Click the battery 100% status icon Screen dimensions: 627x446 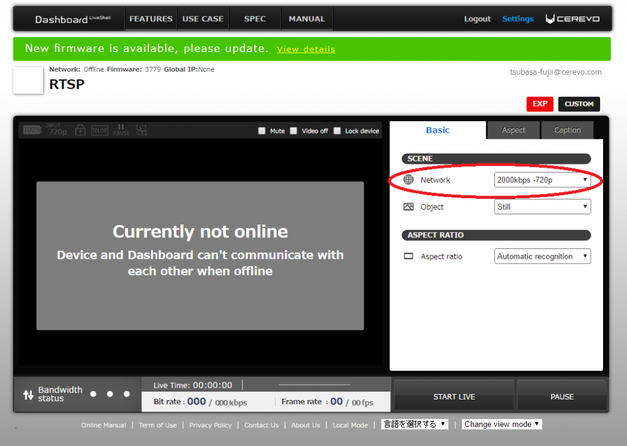(32, 130)
